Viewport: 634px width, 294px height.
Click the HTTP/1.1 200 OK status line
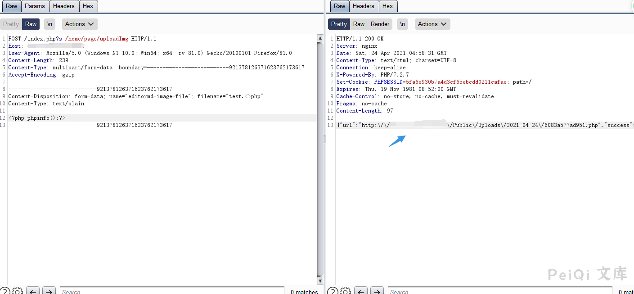pos(360,39)
